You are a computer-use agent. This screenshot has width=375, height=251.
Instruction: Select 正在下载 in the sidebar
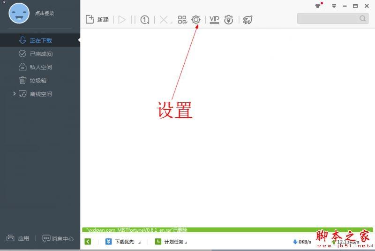pos(40,40)
